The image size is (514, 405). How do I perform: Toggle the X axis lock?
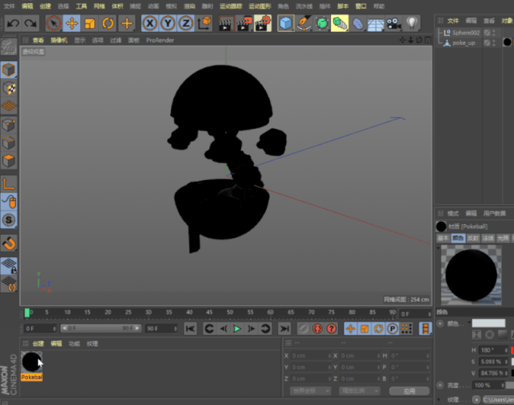point(150,23)
